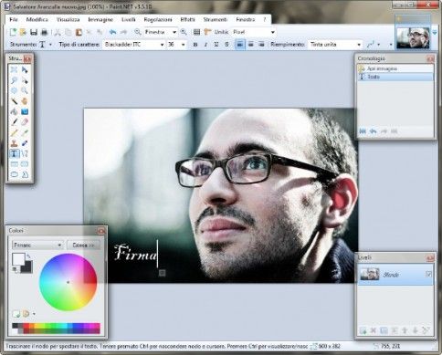The height and width of the screenshot is (355, 442).
Task: Select the Ellipse shape tool
Action: point(14,174)
